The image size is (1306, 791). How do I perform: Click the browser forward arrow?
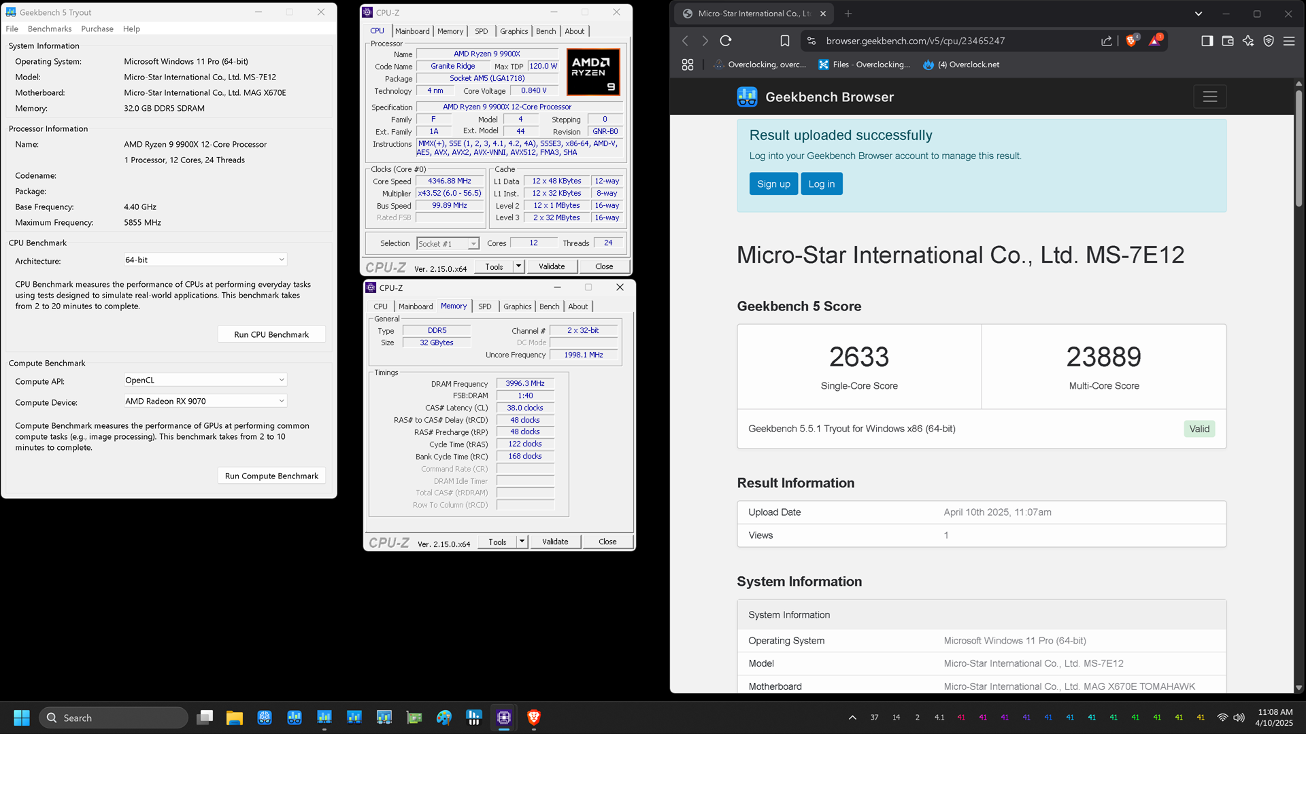point(705,41)
